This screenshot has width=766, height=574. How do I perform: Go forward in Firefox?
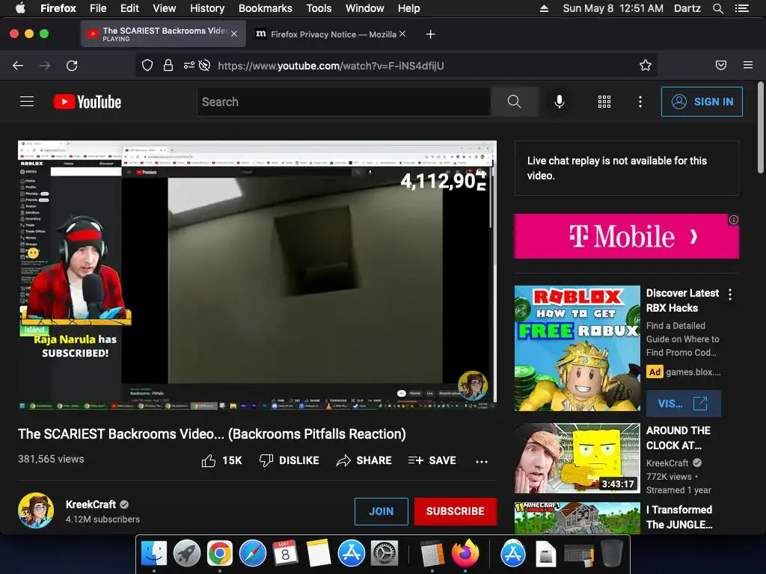45,66
